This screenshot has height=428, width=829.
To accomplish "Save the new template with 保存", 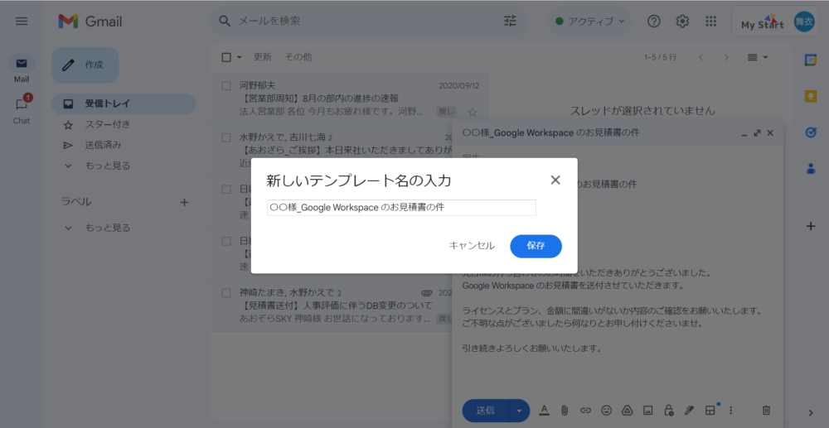I will pos(536,246).
